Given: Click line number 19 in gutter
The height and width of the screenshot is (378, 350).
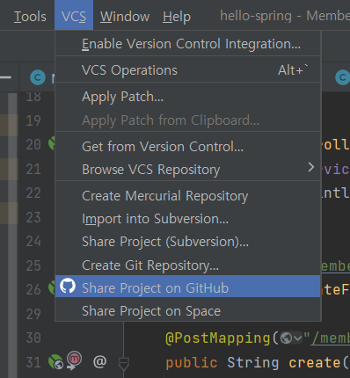Looking at the screenshot, I should [x=33, y=120].
